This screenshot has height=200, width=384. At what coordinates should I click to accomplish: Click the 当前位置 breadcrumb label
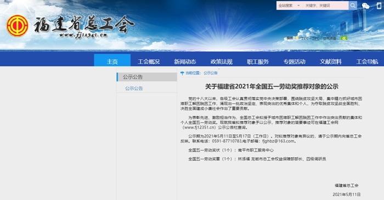click(x=193, y=73)
